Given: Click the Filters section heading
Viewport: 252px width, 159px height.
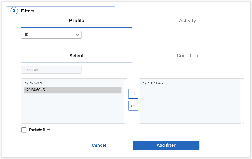Looking at the screenshot, I should (x=28, y=11).
